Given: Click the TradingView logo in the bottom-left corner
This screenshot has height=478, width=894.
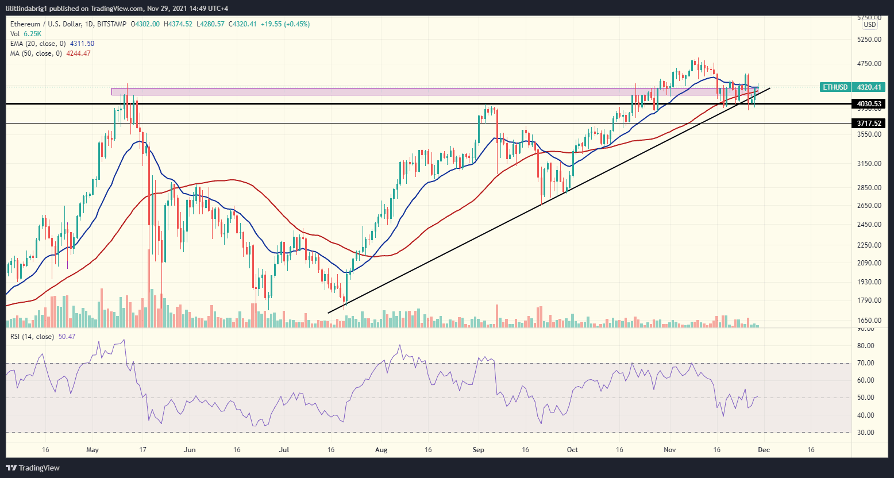Looking at the screenshot, I should coord(33,468).
